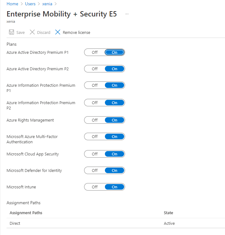Click the blue Remove license X icon
Viewport: 225px width, 235px height.
point(58,32)
